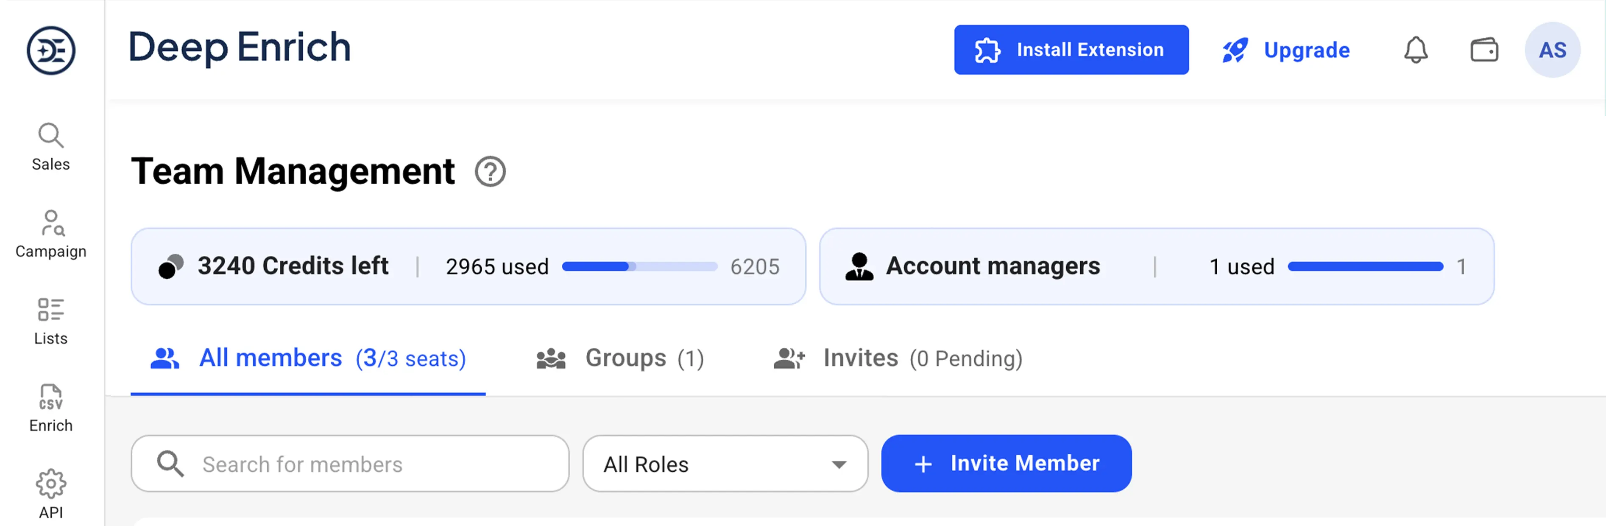The width and height of the screenshot is (1606, 526).
Task: Click the "2965 used" value
Action: click(x=497, y=267)
